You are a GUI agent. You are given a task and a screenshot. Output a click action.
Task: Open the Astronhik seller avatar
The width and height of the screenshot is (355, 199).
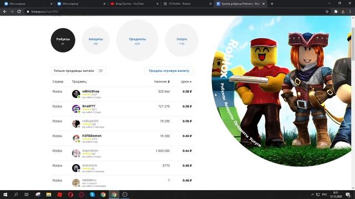coord(76,168)
